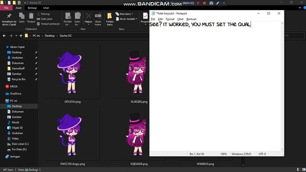Image resolution: width=306 pixels, height=172 pixels.
Task: Open Musik under PC ini
Action: pyautogui.click(x=15, y=122)
